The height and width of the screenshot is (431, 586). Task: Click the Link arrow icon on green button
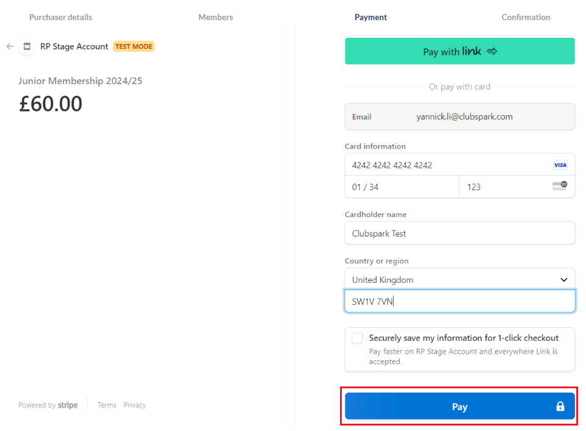pyautogui.click(x=491, y=52)
